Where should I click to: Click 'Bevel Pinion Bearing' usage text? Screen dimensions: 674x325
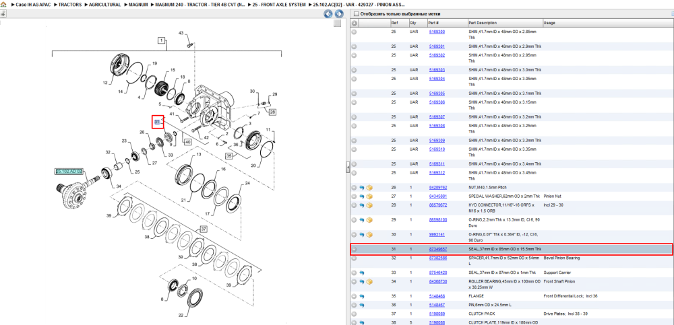coord(562,258)
